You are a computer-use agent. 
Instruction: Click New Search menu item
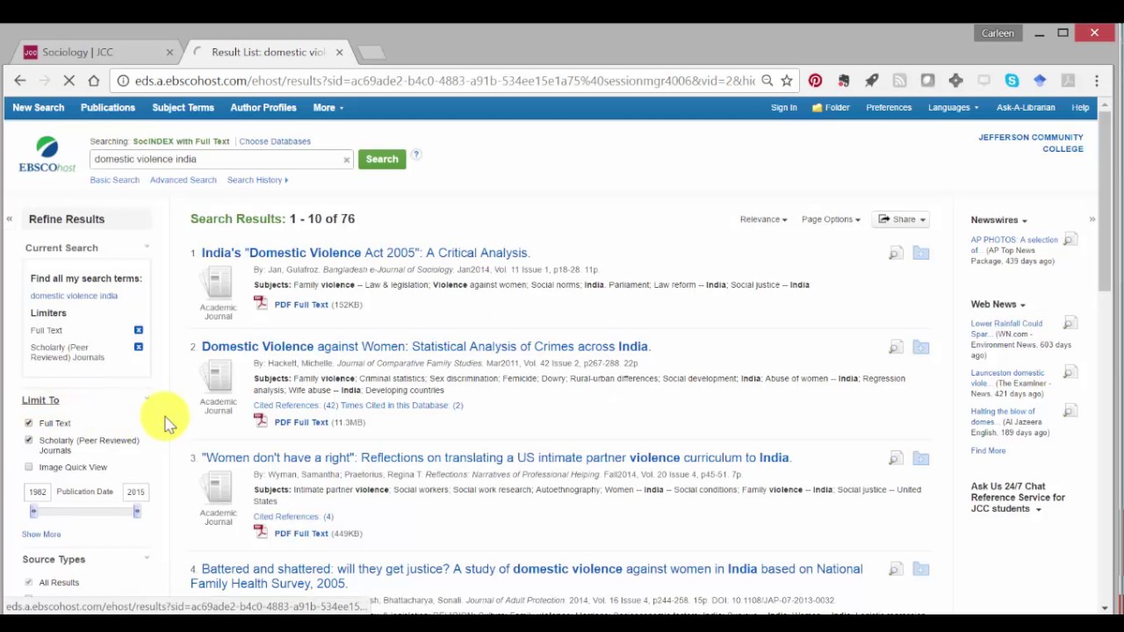pos(39,108)
